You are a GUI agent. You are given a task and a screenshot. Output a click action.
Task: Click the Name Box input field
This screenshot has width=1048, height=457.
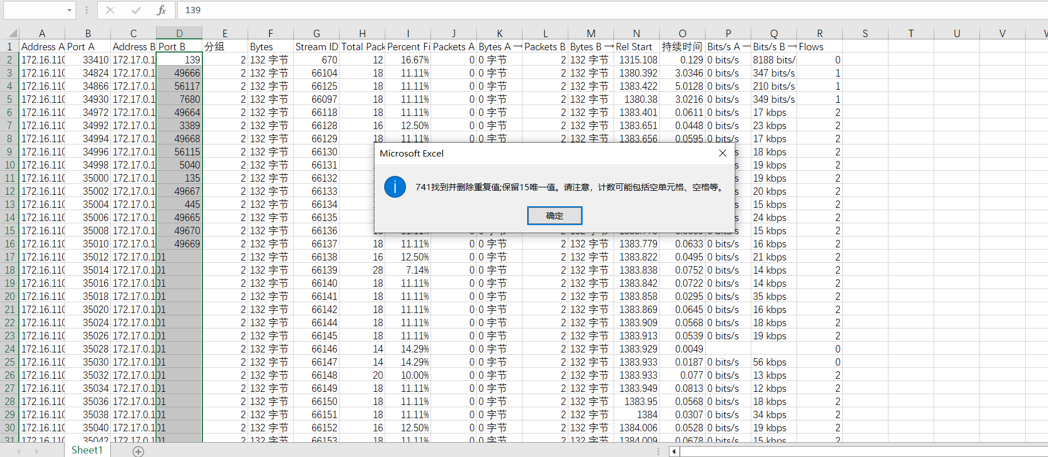coord(33,10)
